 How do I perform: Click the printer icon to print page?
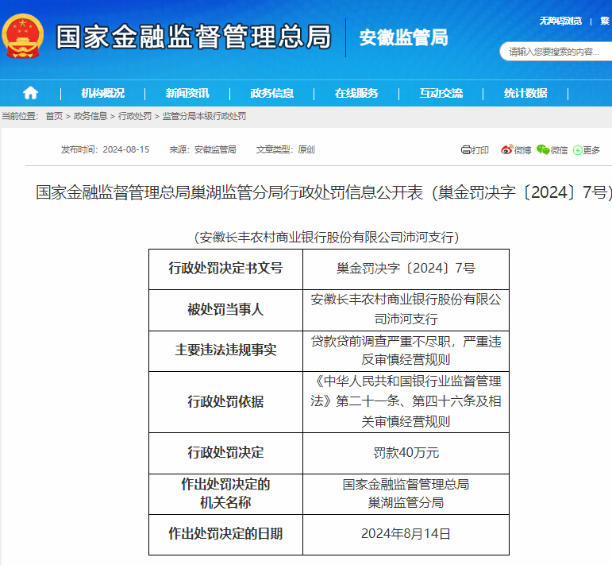tap(467, 149)
